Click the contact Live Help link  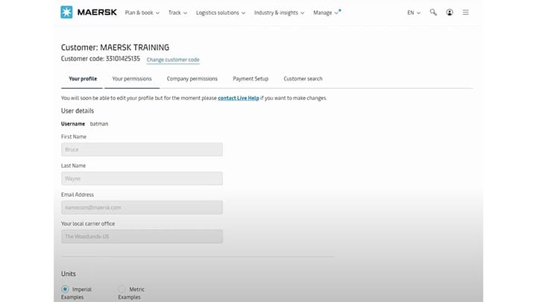(238, 98)
